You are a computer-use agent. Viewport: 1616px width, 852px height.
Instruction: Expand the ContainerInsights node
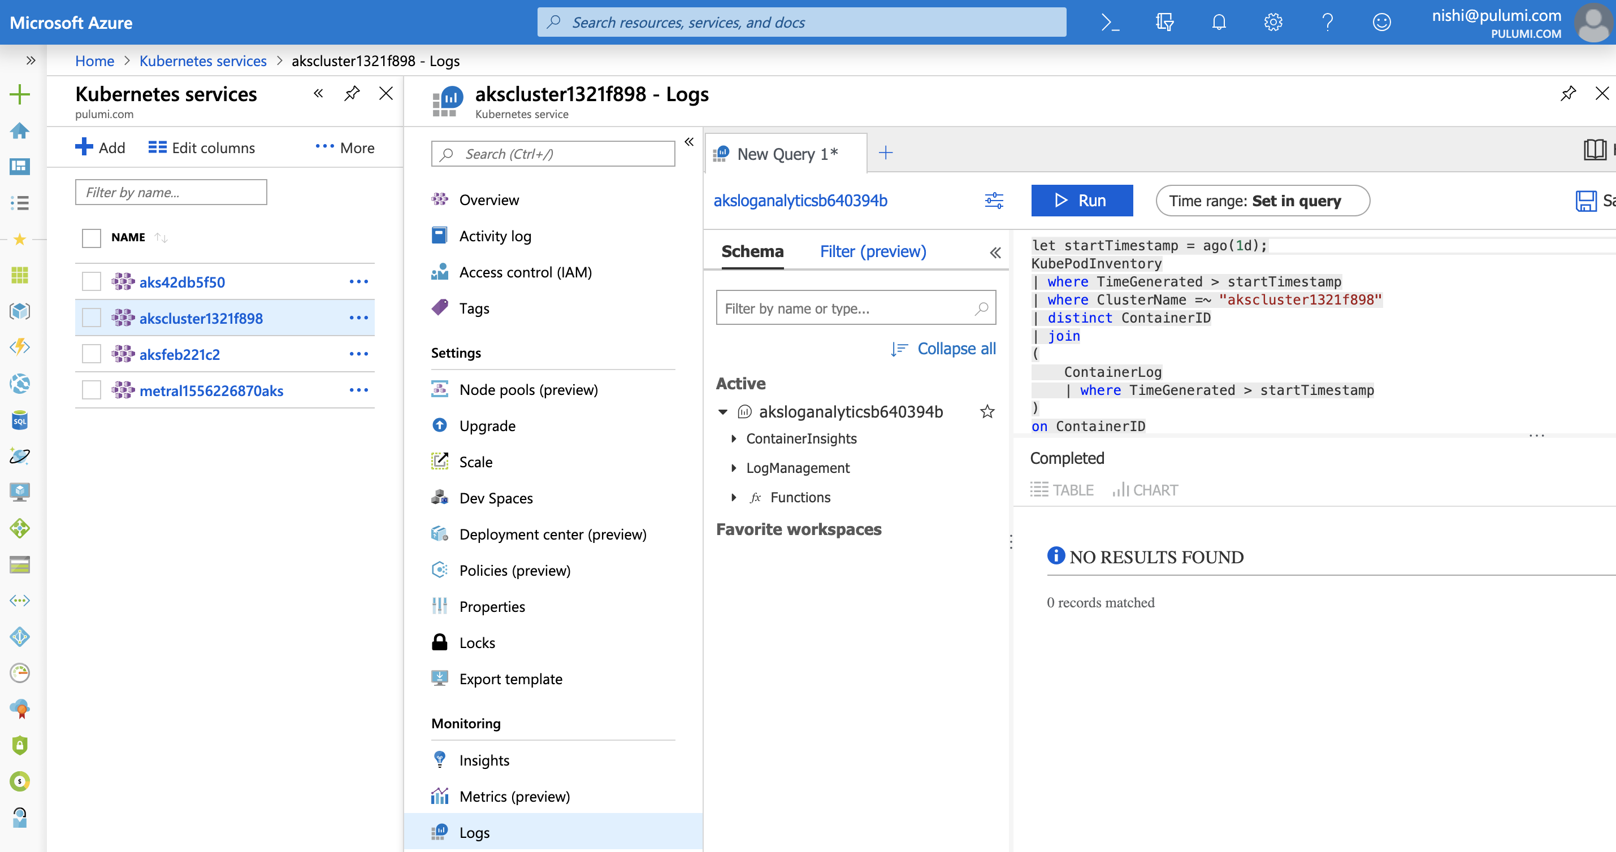tap(733, 439)
